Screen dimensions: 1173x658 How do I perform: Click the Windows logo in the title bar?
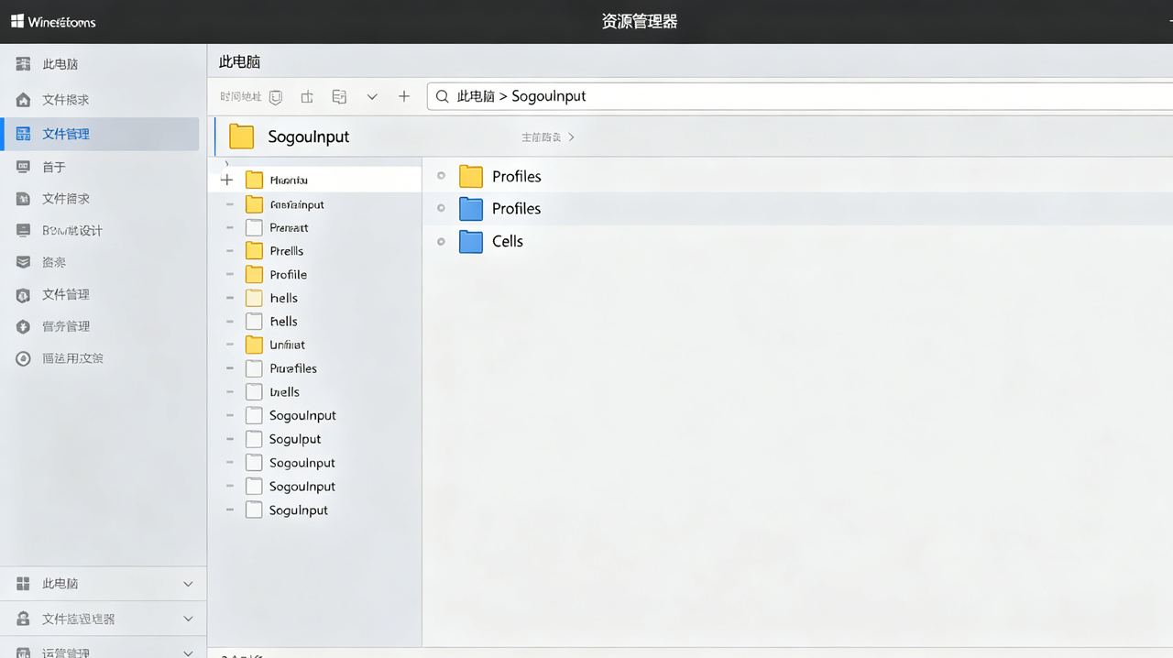(x=17, y=21)
